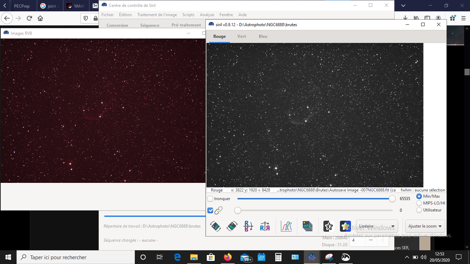Click the battery icon in system tray

click(x=415, y=257)
